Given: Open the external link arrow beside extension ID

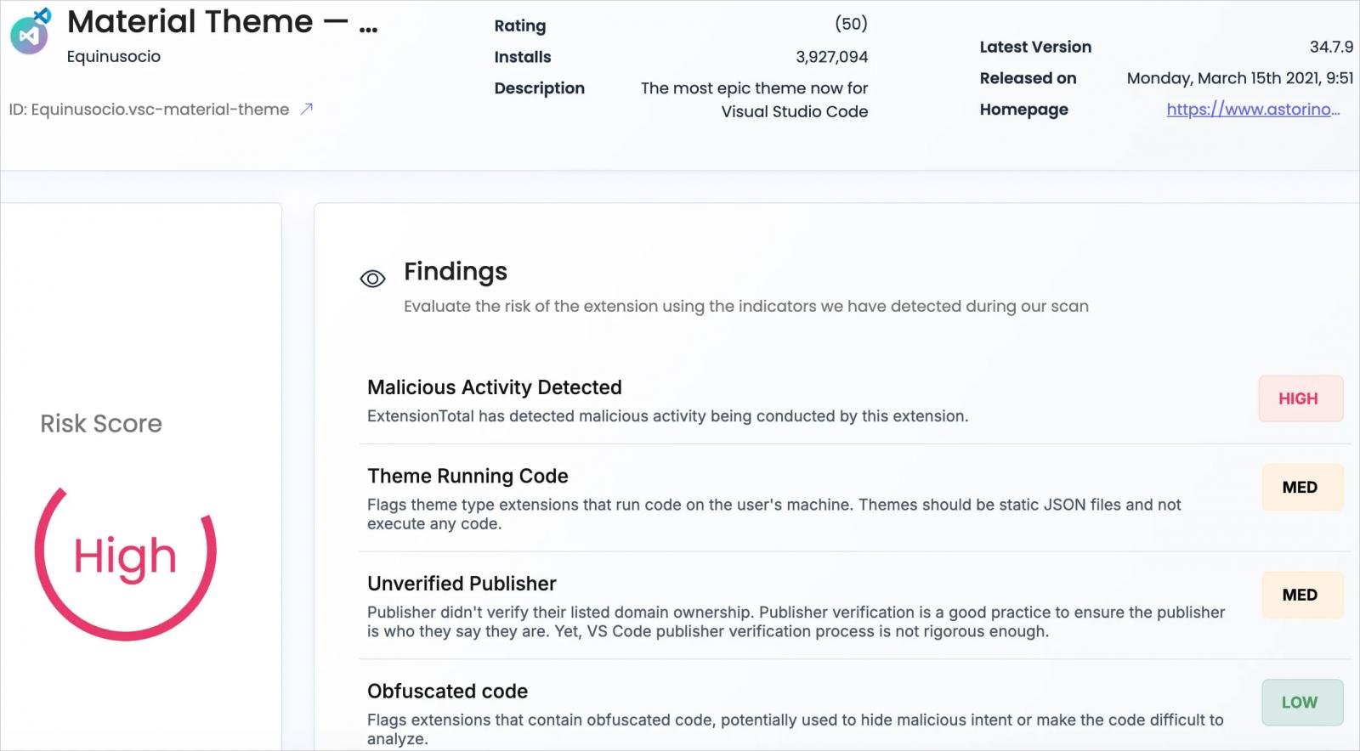Looking at the screenshot, I should [x=307, y=109].
